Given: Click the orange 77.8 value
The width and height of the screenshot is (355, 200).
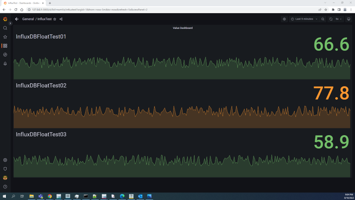Looking at the screenshot, I should 331,93.
